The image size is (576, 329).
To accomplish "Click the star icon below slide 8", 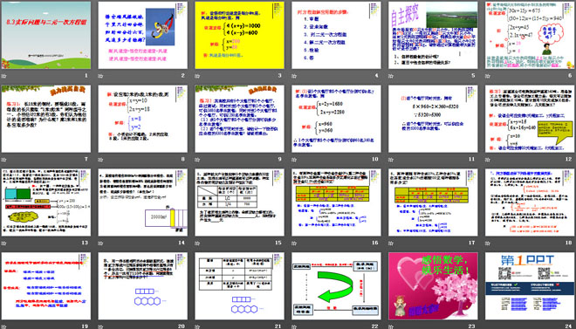I will point(100,160).
